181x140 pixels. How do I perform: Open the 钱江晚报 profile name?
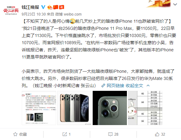[x=30, y=7]
